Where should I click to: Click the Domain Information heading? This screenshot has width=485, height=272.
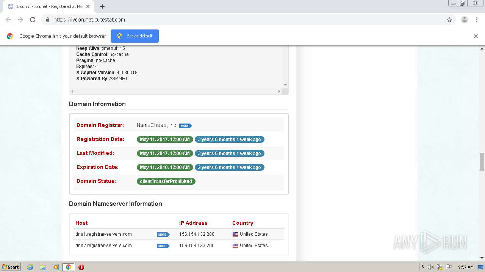97,104
